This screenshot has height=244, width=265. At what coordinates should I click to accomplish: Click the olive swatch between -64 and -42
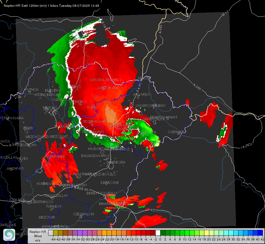point(55,233)
